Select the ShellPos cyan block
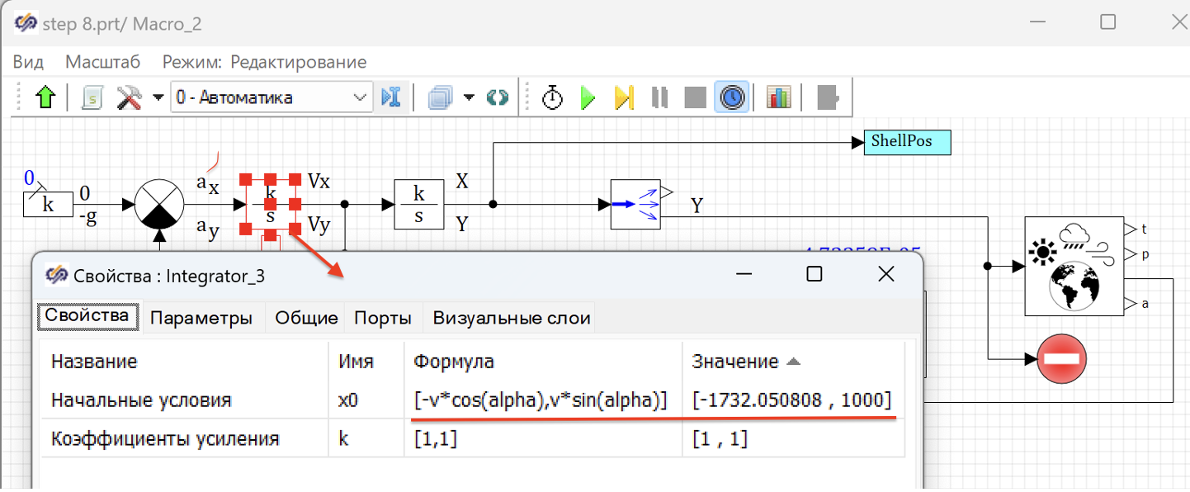Image resolution: width=1190 pixels, height=492 pixels. click(907, 142)
